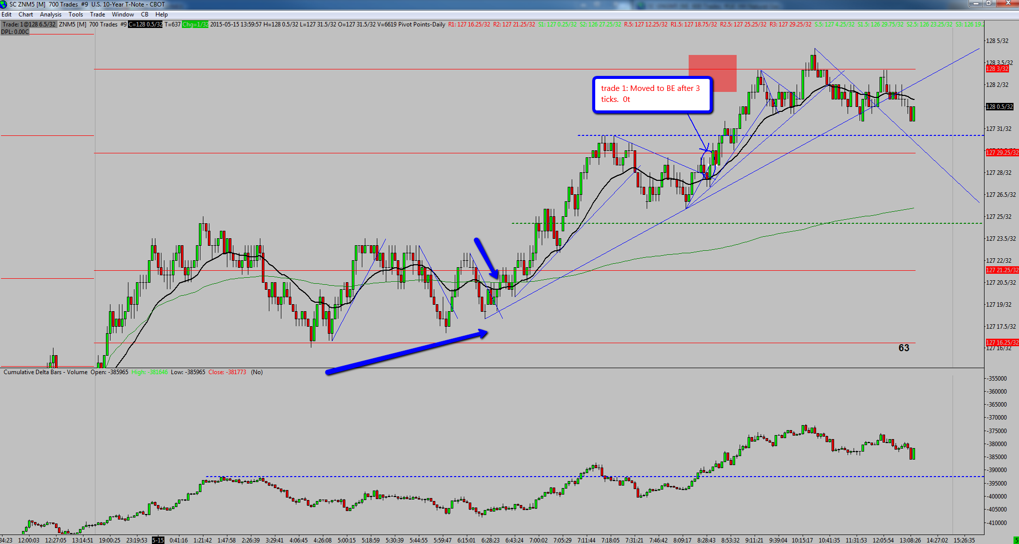
Task: Click the black '128 0.5/32' last price label
Action: click(999, 107)
